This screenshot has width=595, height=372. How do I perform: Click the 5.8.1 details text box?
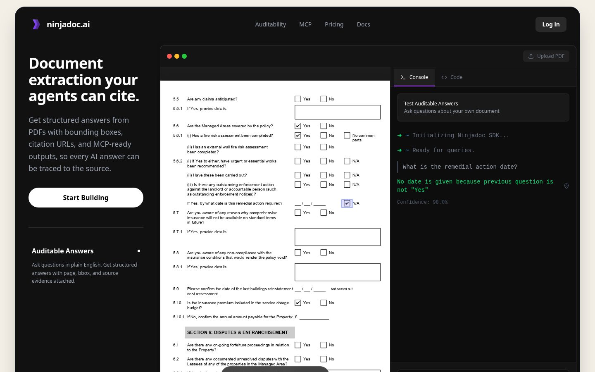click(338, 272)
